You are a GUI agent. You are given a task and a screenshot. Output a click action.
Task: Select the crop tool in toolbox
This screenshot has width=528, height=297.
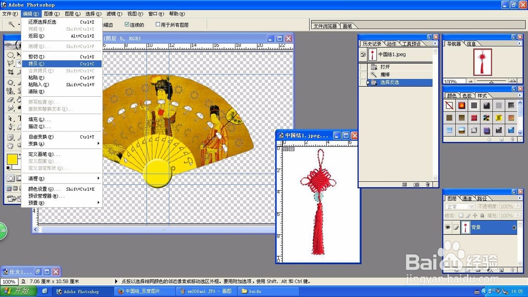pyautogui.click(x=11, y=72)
